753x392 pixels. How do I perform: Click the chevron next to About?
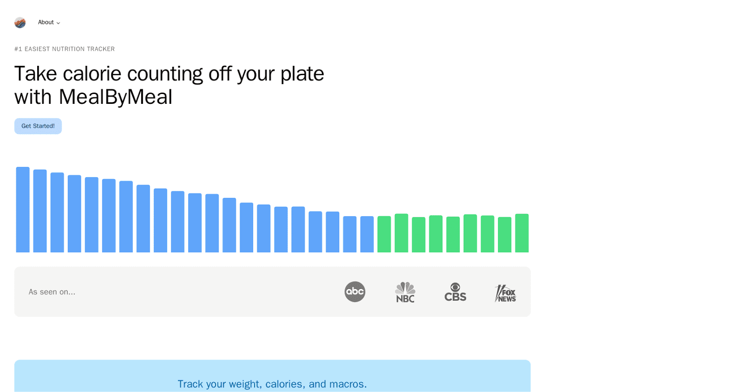tap(57, 23)
